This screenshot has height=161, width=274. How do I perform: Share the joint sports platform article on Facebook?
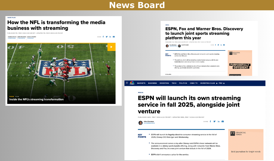(215, 45)
